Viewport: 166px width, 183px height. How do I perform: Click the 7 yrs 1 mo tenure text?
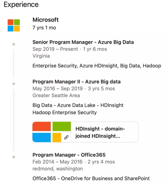point(44,28)
